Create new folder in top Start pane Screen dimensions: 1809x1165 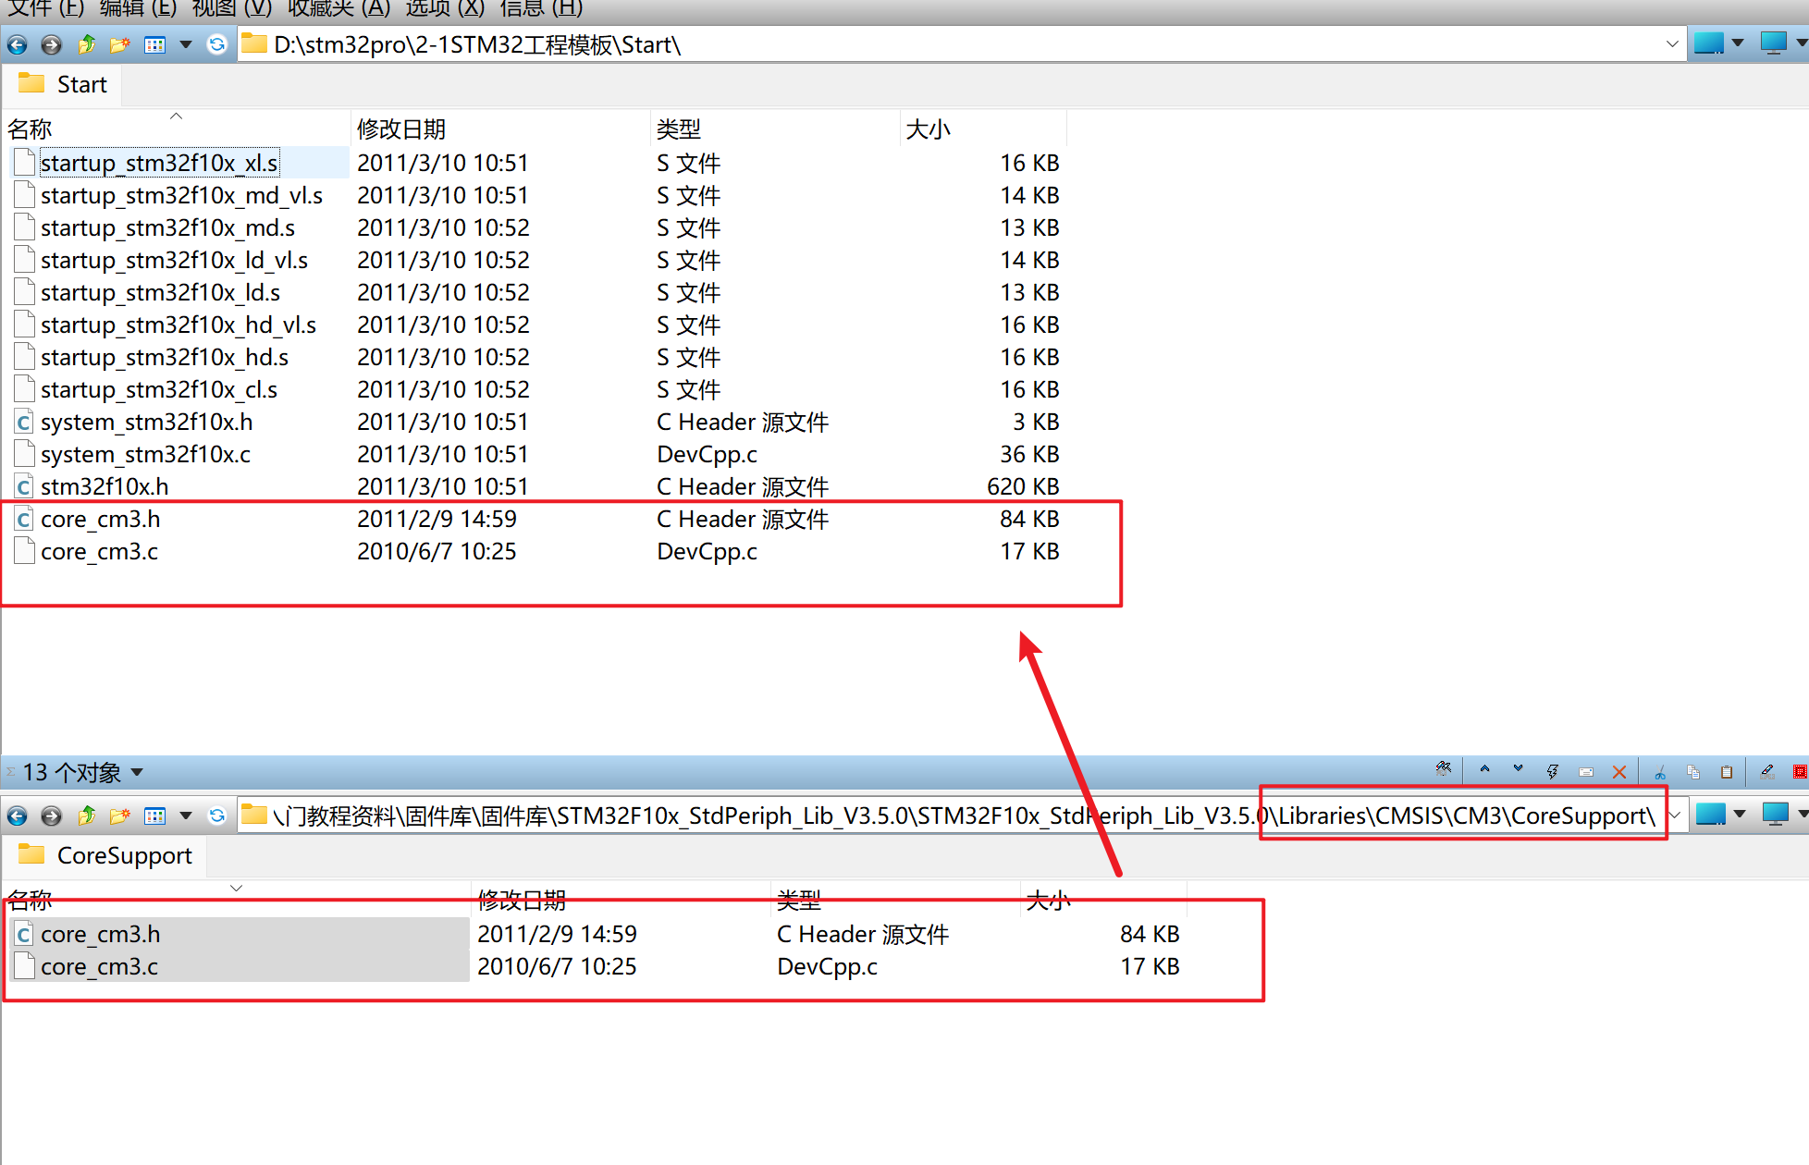[x=120, y=44]
